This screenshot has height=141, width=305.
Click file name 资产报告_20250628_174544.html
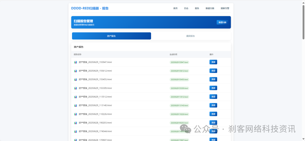click(95, 131)
